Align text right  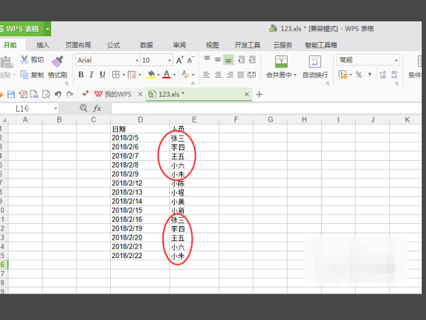(x=229, y=75)
